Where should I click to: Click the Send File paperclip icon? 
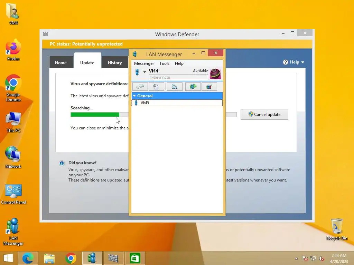tap(156, 87)
